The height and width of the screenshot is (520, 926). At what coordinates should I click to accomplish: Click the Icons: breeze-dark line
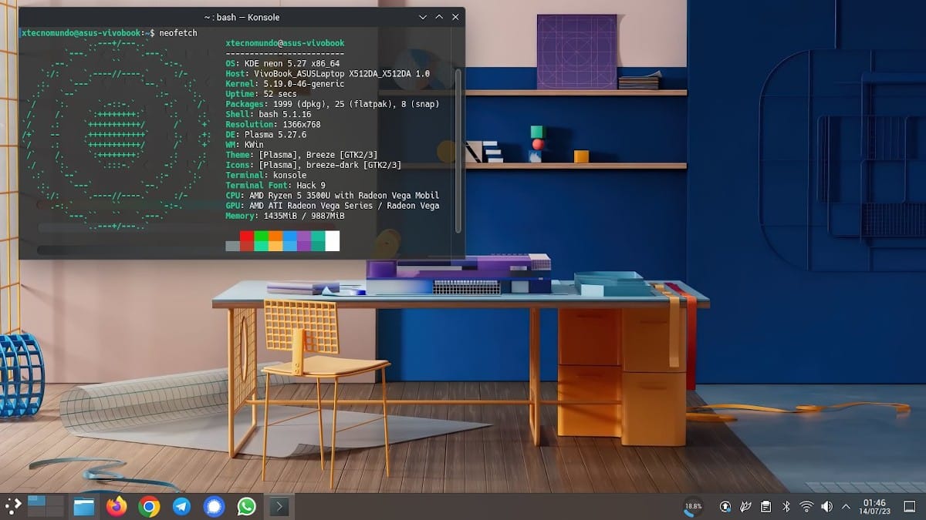pos(313,164)
